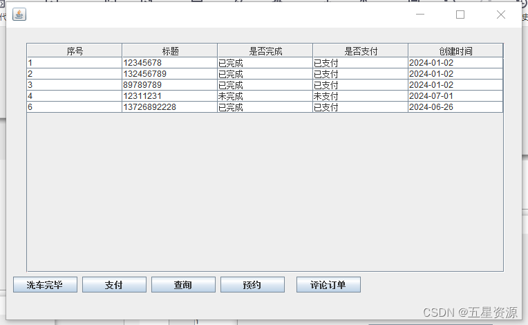
Task: Select the cell with title 89789789
Action: 170,85
